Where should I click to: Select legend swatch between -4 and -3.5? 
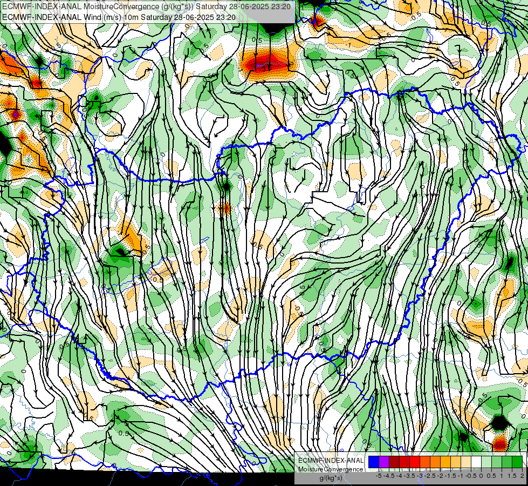pyautogui.click(x=404, y=462)
